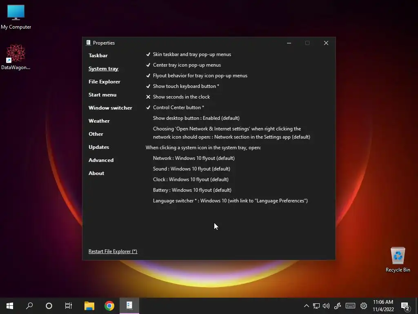Open the Window switcher settings section

110,108
